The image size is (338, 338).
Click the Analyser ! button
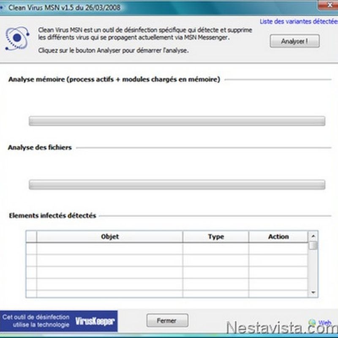294,41
